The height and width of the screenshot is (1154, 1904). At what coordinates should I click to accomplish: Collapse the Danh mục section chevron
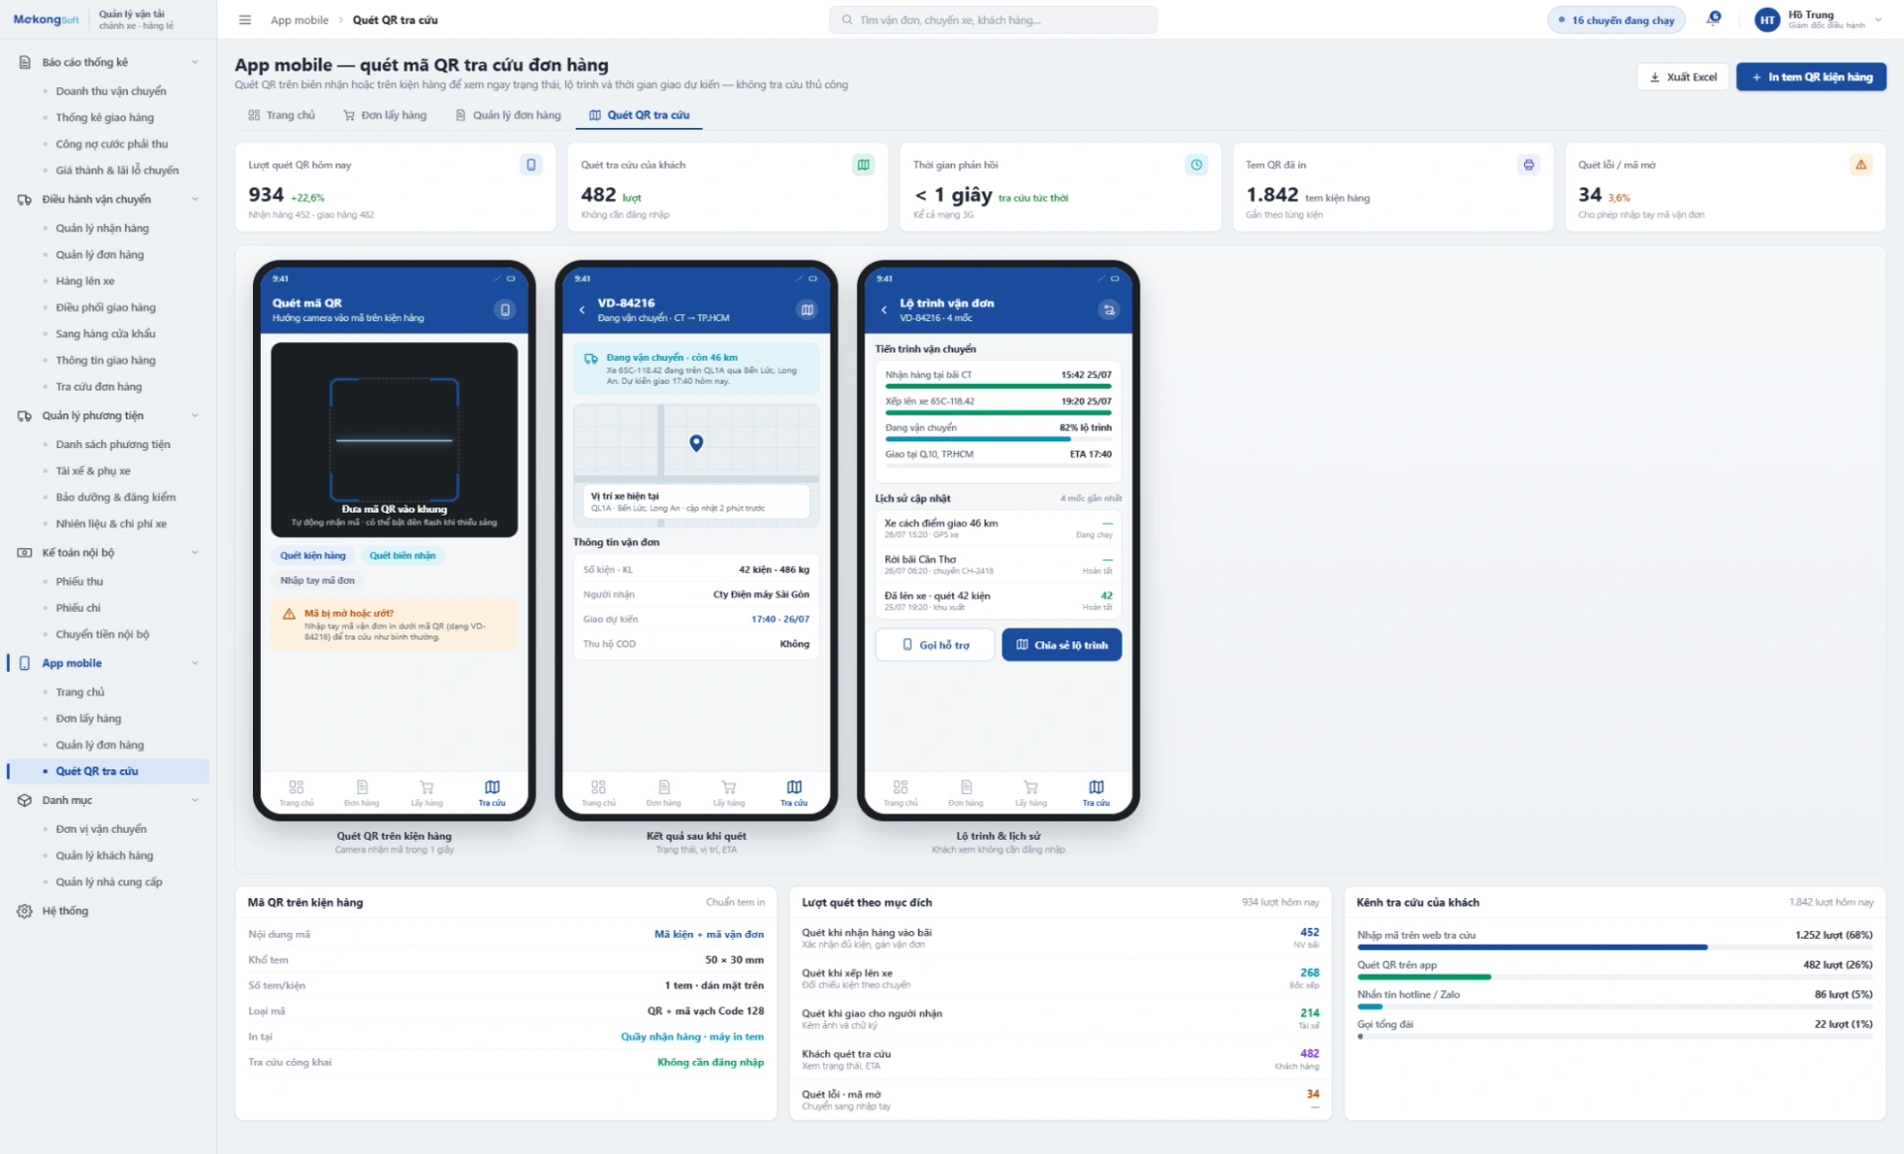click(194, 800)
